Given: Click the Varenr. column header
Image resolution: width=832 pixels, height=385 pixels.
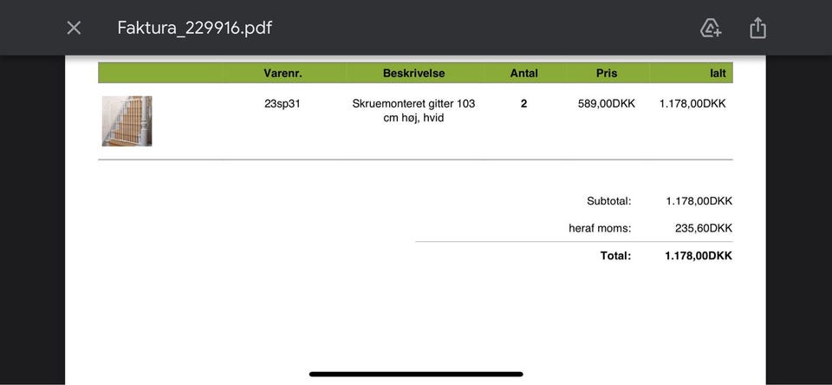Looking at the screenshot, I should pyautogui.click(x=283, y=73).
